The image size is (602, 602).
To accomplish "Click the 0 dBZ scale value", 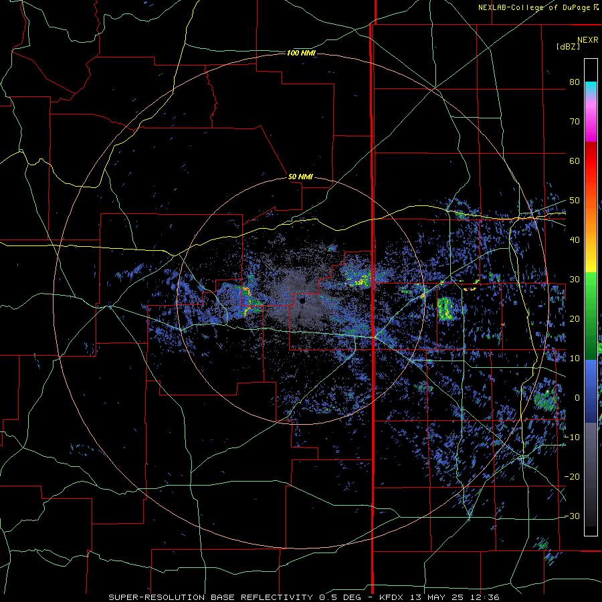I will coord(577,398).
